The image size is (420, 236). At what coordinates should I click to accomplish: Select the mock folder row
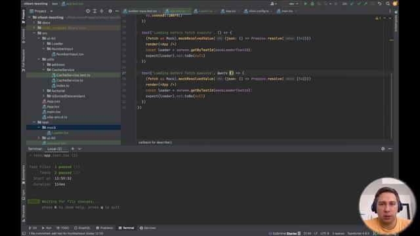point(73,128)
